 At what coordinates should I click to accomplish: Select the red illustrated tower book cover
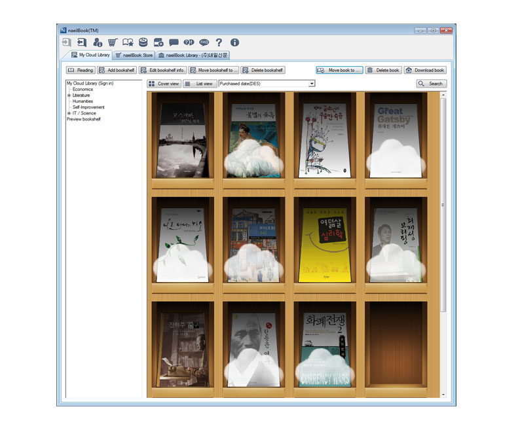click(x=325, y=141)
